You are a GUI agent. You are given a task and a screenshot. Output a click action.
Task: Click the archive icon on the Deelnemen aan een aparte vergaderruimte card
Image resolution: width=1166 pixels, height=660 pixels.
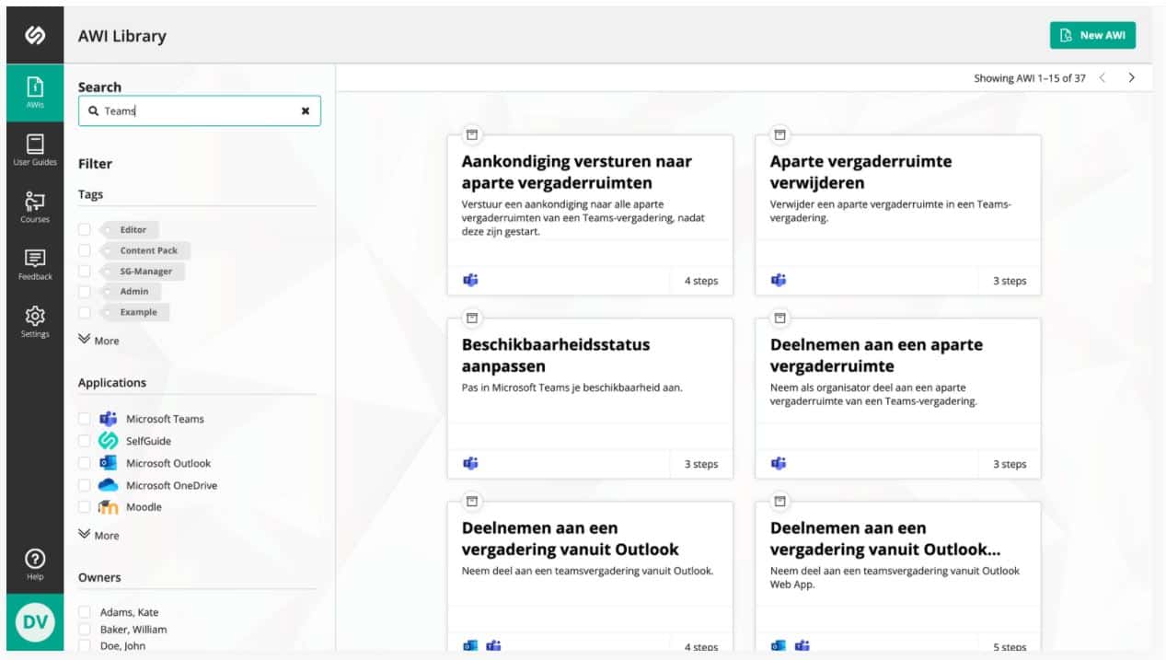779,318
